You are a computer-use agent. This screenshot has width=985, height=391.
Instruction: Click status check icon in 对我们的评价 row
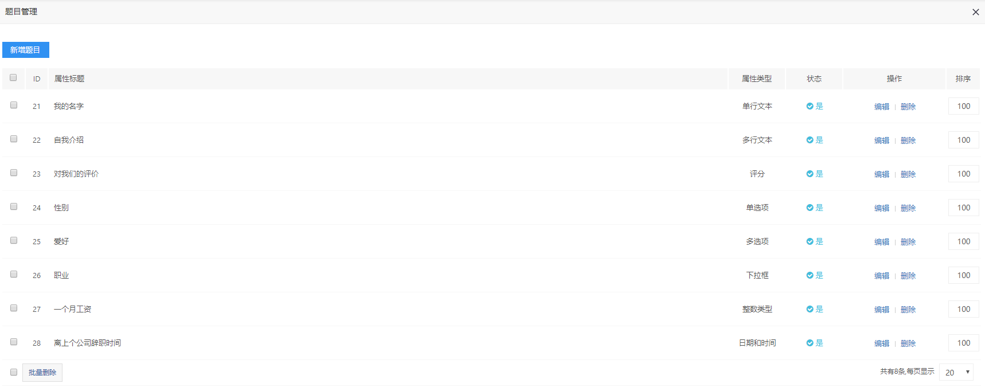810,174
